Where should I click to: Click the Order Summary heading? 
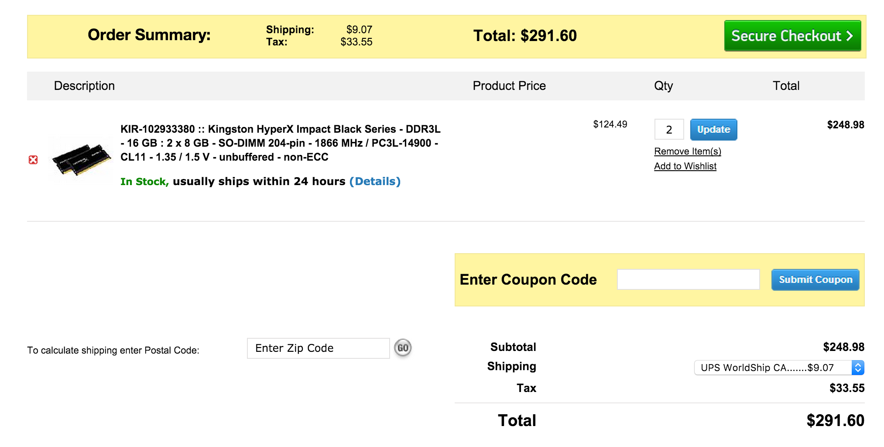(149, 35)
